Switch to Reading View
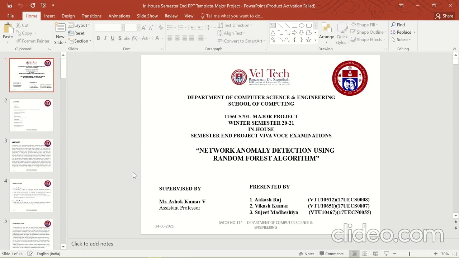The width and height of the screenshot is (459, 258). [375, 254]
